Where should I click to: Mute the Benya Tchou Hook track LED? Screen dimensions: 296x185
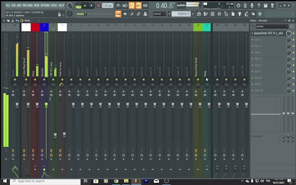click(198, 80)
